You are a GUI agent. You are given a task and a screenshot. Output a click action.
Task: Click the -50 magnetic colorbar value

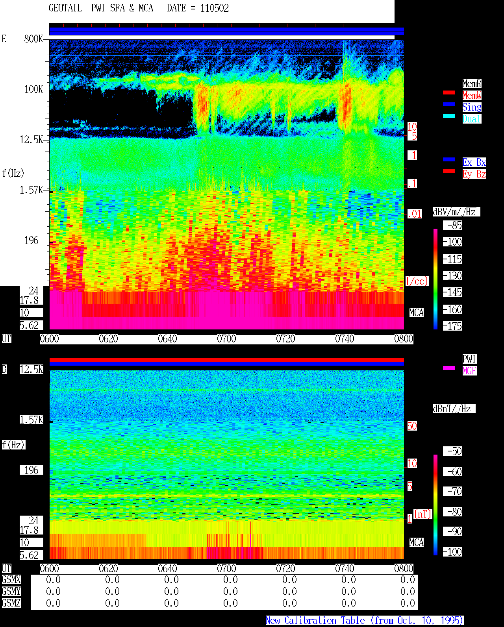453,451
